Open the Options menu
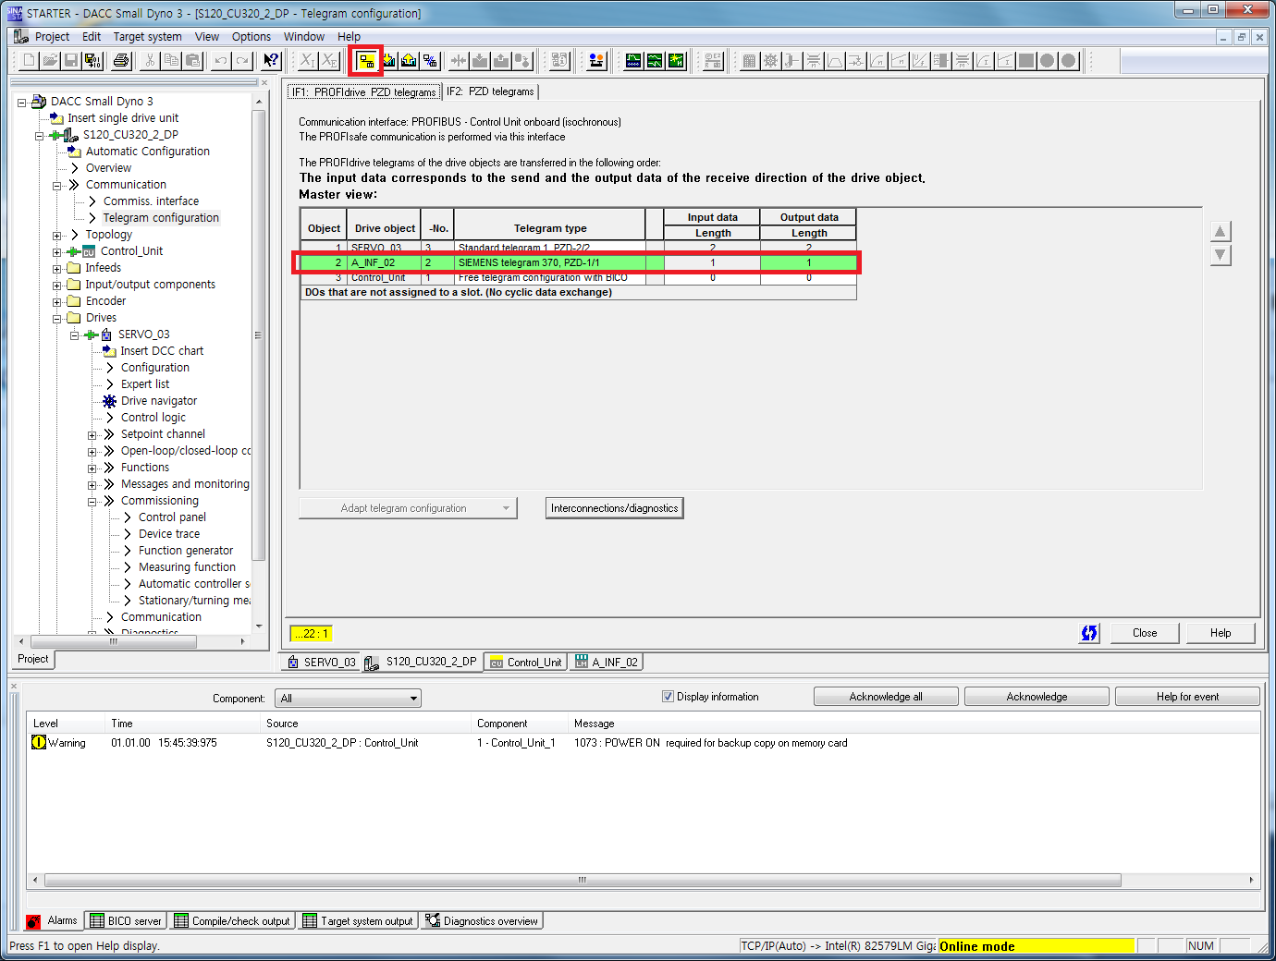The height and width of the screenshot is (961, 1276). coord(252,37)
